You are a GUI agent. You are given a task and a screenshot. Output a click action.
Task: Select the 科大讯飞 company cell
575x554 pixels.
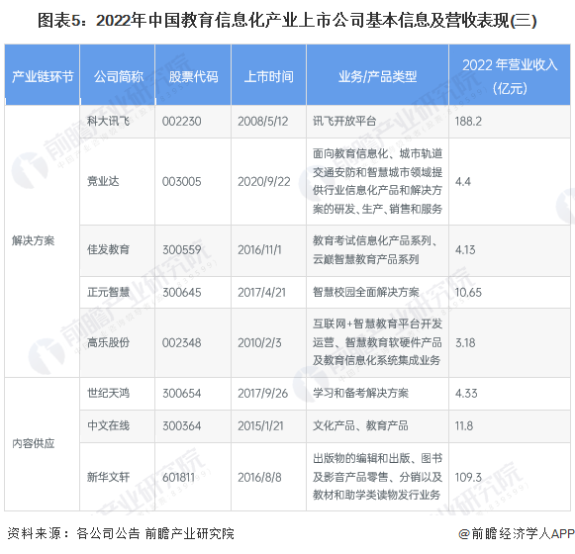click(118, 122)
